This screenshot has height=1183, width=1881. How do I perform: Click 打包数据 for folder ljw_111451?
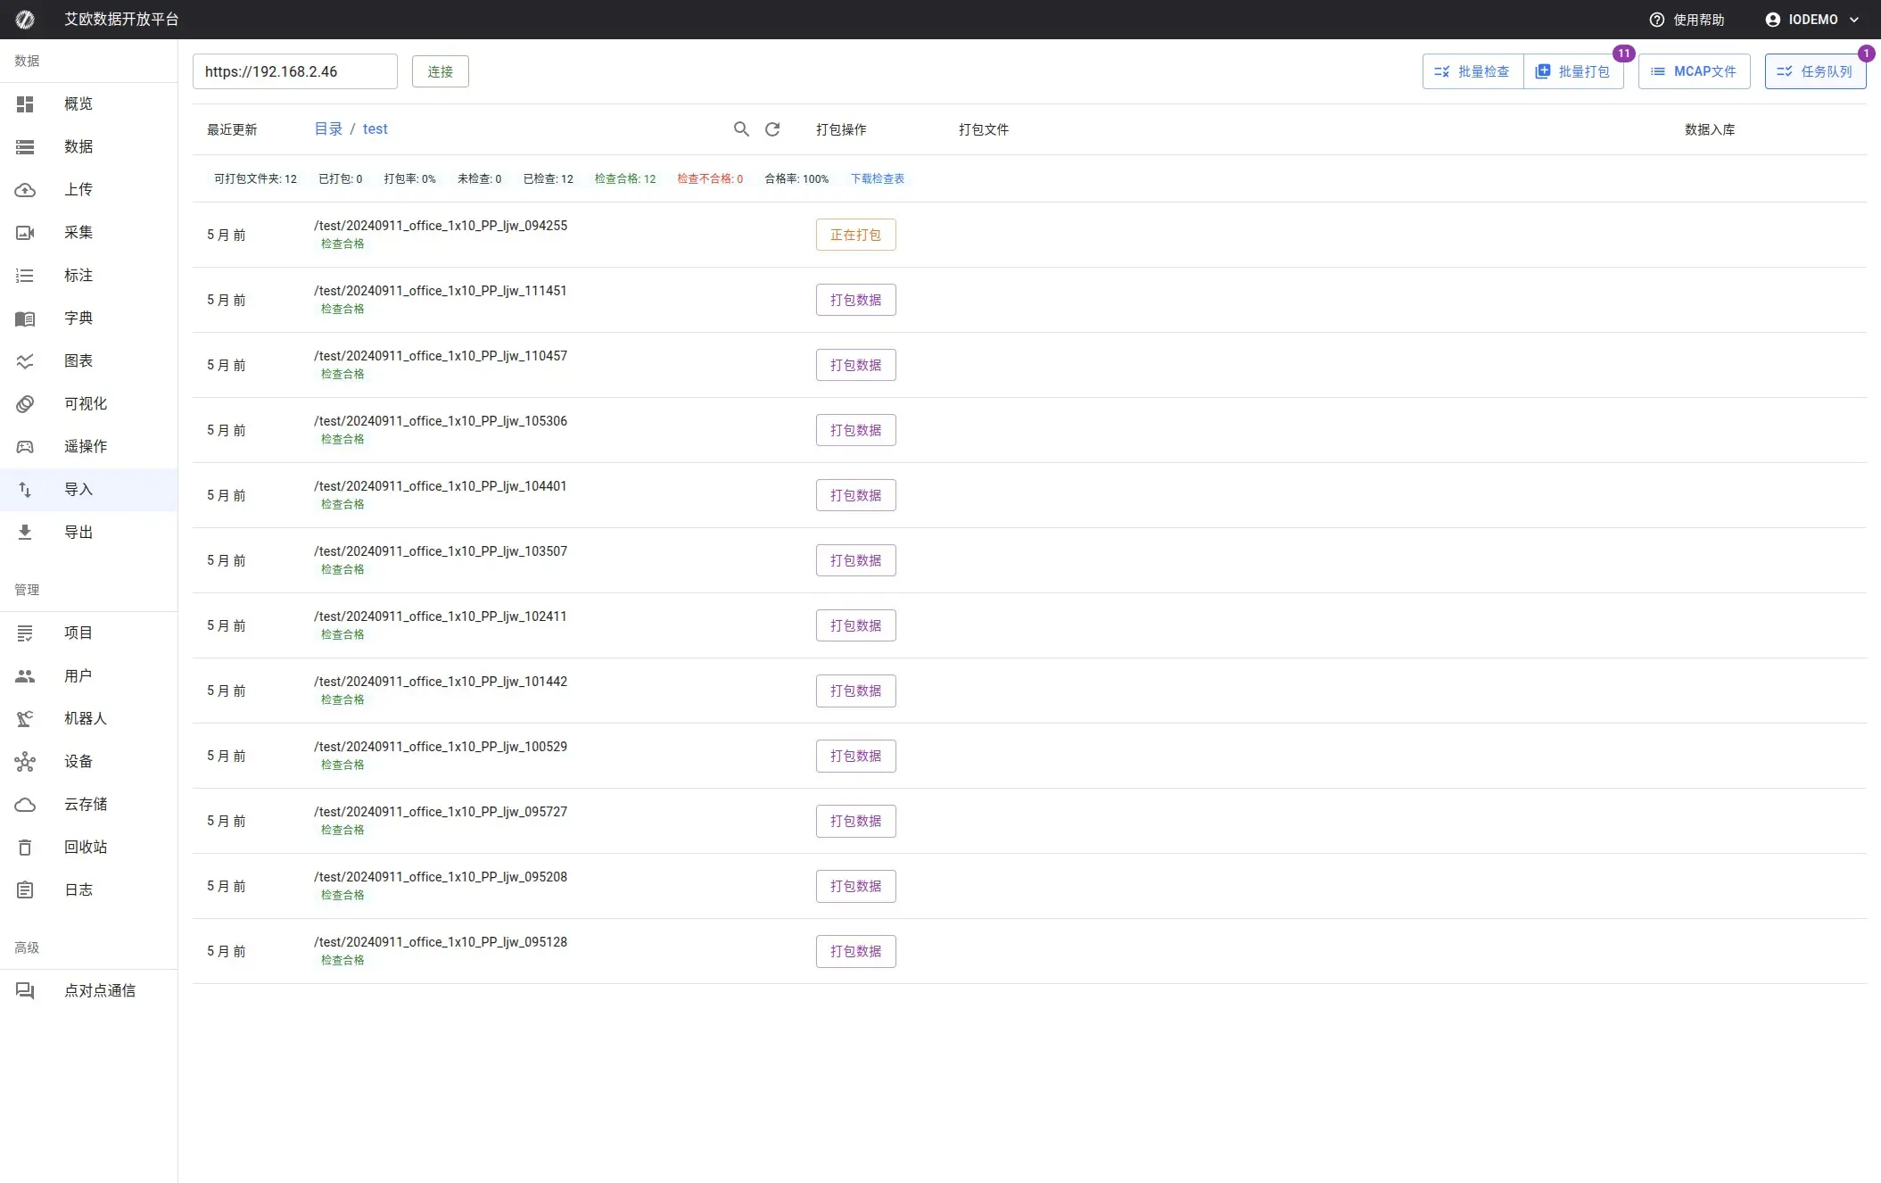point(855,300)
